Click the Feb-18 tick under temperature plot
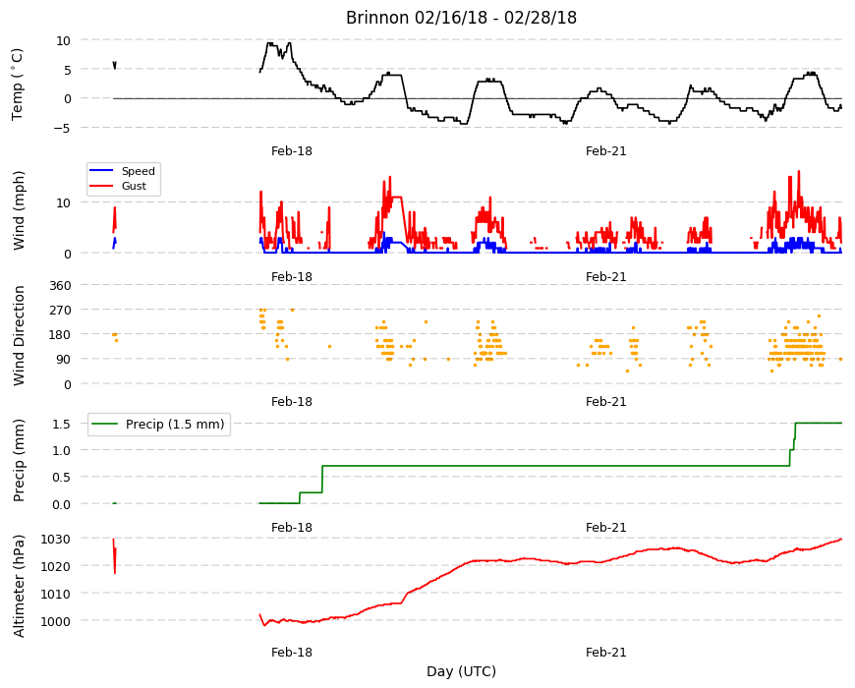Image resolution: width=855 pixels, height=688 pixels. tap(292, 151)
